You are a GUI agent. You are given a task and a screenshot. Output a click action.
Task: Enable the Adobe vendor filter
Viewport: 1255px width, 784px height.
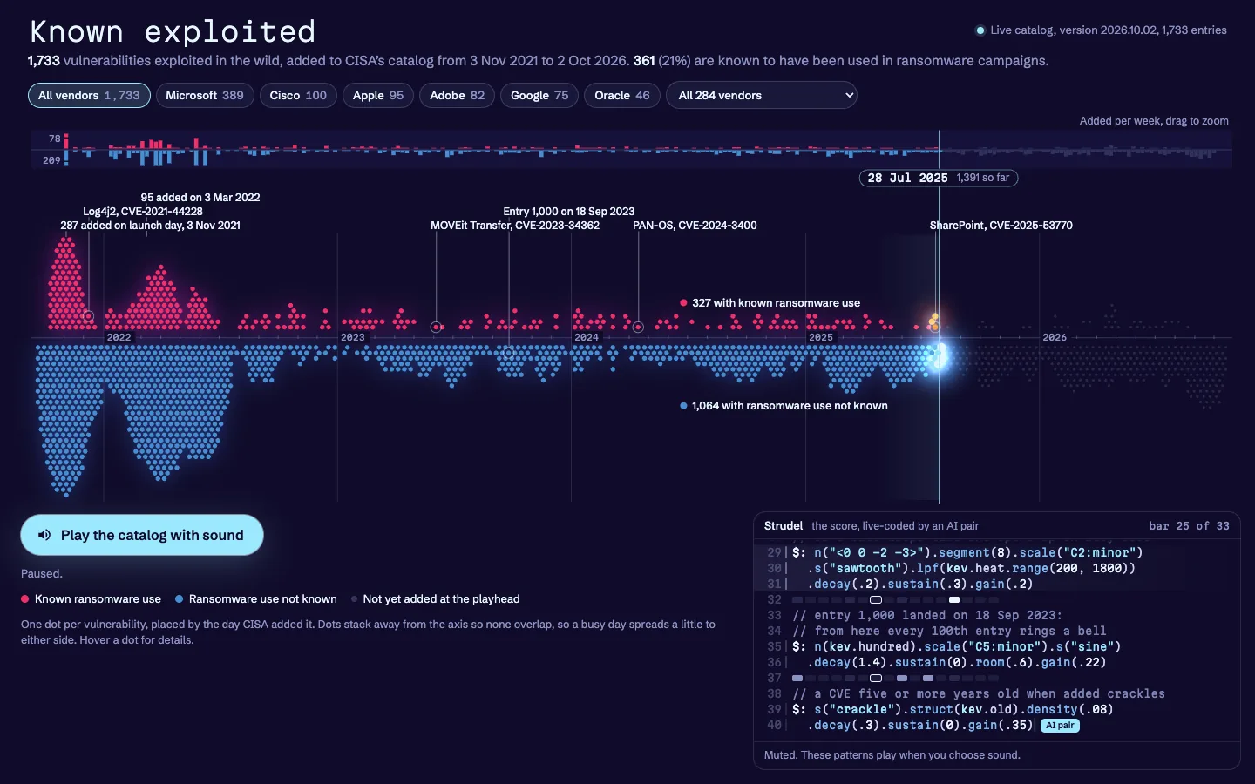click(x=458, y=96)
